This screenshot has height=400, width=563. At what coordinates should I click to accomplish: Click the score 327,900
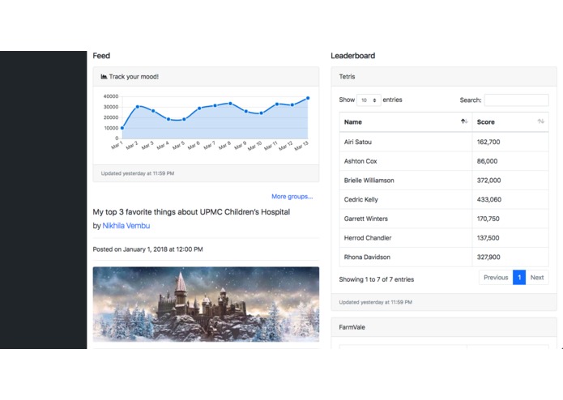click(488, 257)
